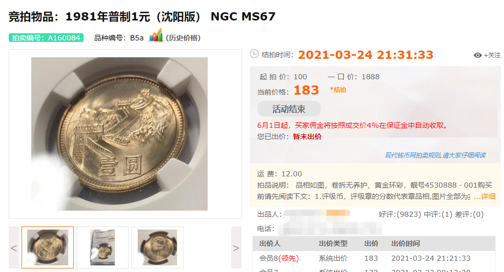The image size is (504, 272).
Task: Select the national emblem side thumbnail
Action: pyautogui.click(x=157, y=247)
